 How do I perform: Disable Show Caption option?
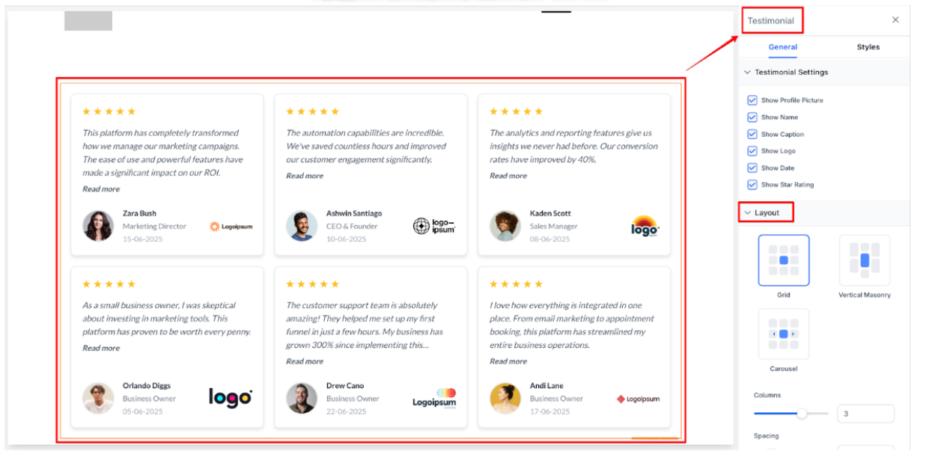point(752,135)
